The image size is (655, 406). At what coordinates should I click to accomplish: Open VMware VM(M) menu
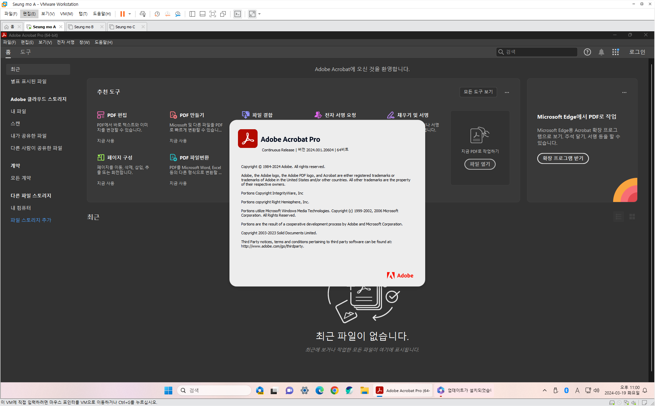click(x=67, y=14)
